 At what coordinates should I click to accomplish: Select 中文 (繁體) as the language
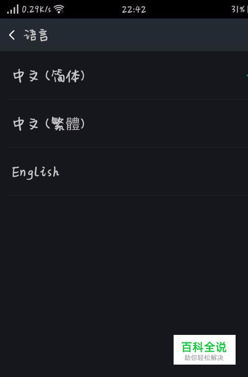128,123
